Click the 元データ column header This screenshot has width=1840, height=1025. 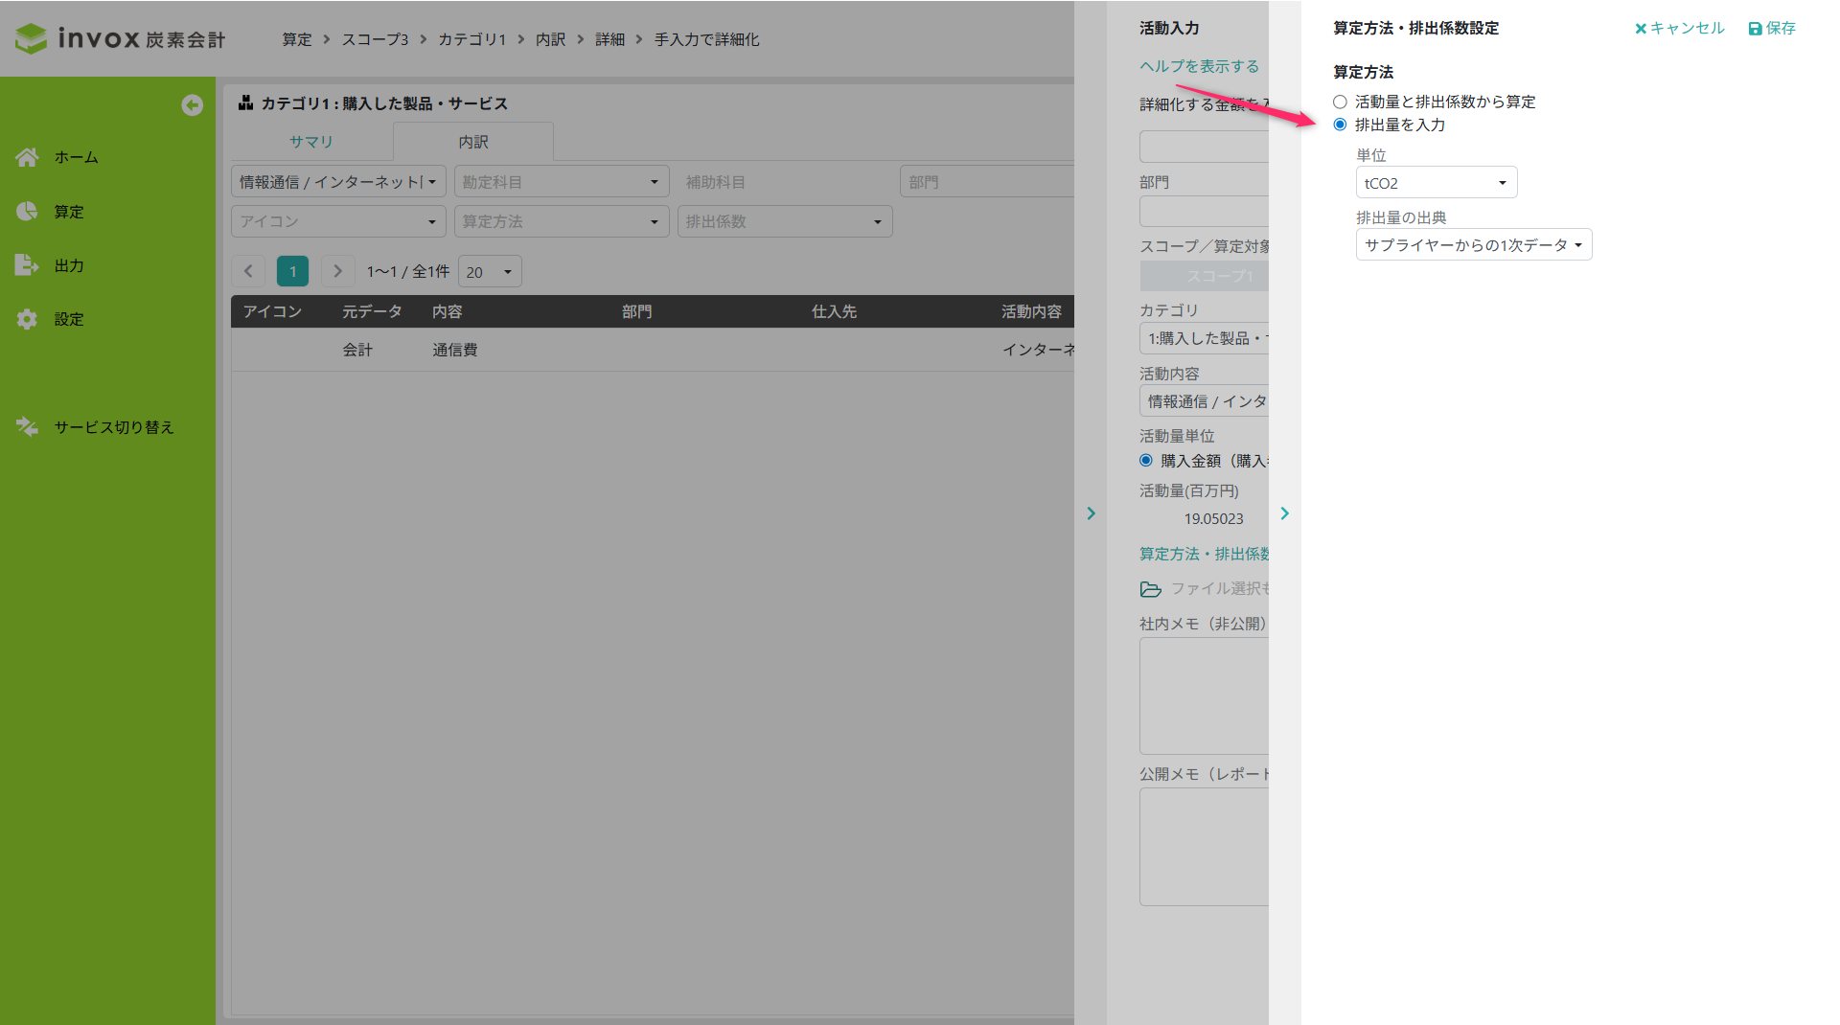point(372,311)
